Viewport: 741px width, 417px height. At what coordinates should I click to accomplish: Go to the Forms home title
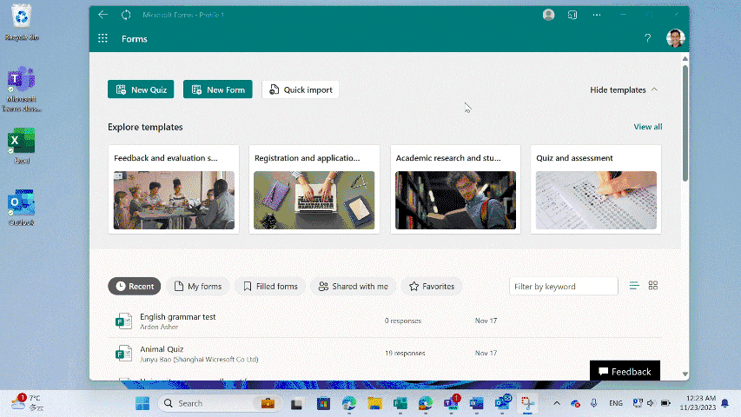point(134,39)
